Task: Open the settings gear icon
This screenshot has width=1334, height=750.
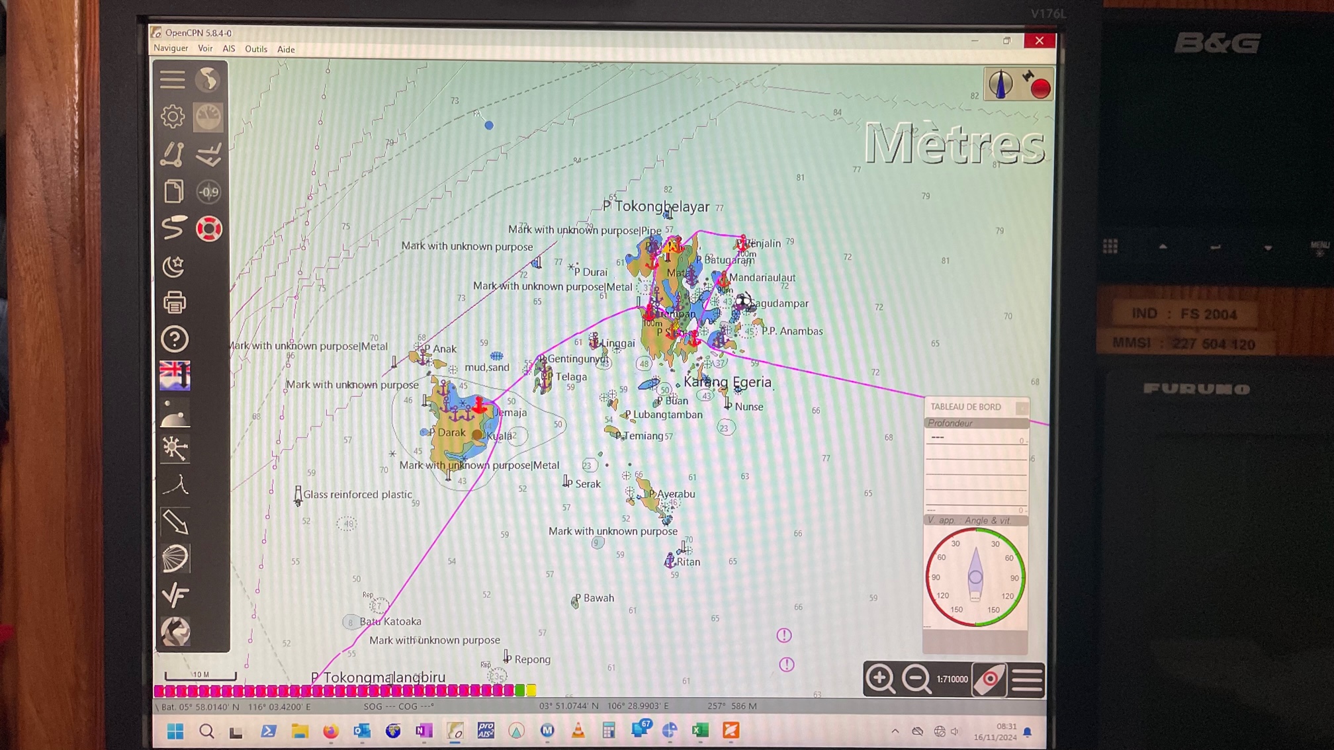Action: (173, 116)
